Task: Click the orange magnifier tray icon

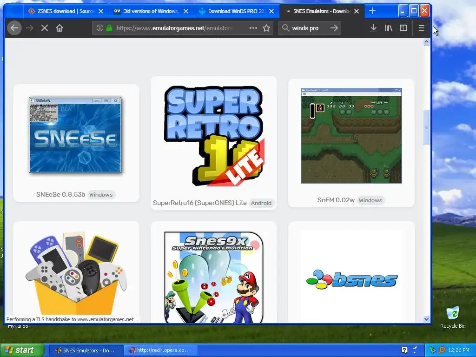Action: tap(442, 350)
